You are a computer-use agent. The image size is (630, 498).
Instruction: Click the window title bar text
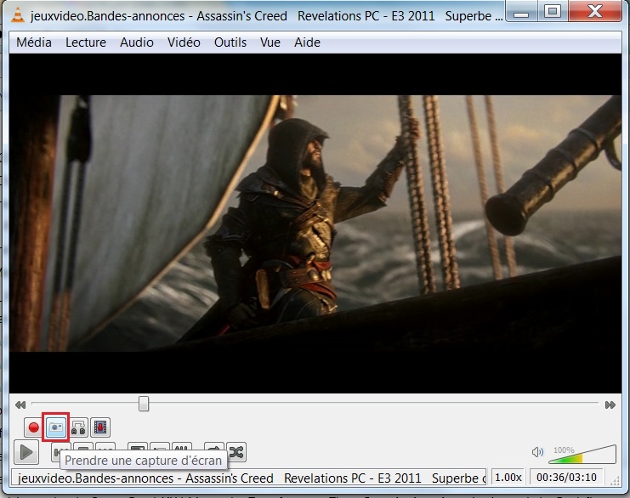pyautogui.click(x=266, y=15)
